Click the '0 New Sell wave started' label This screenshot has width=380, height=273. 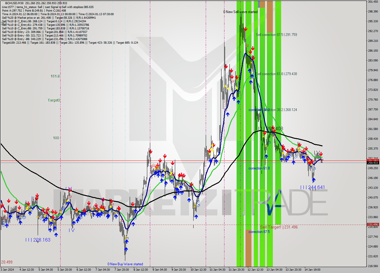240,12
